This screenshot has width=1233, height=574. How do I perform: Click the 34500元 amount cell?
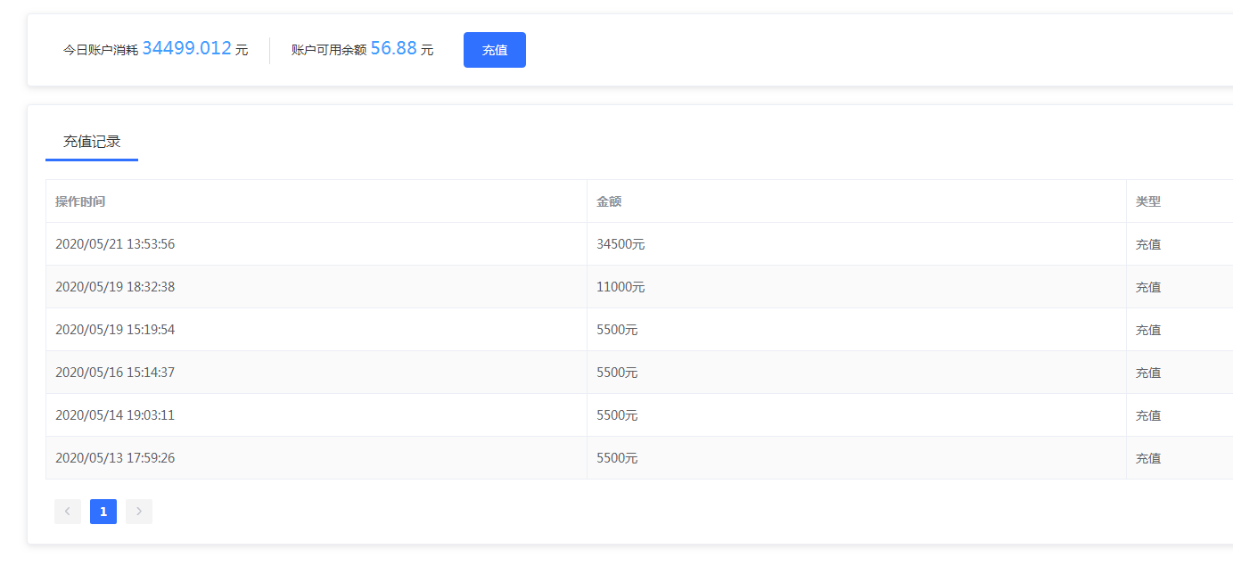(x=621, y=244)
